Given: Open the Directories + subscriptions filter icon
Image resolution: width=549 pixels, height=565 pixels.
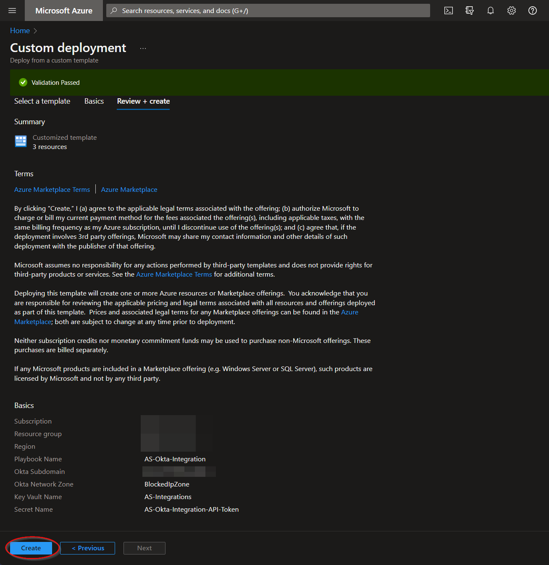Looking at the screenshot, I should pos(470,10).
